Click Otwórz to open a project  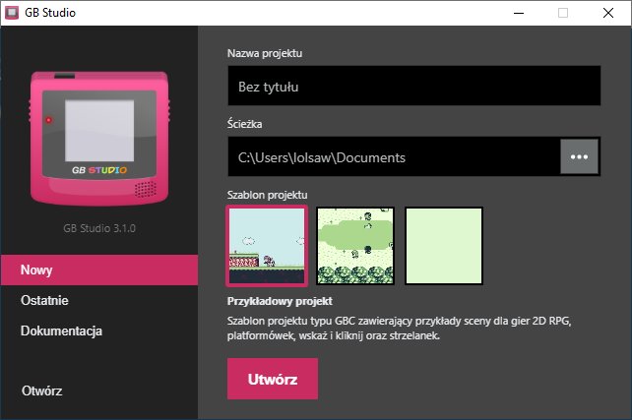point(42,391)
